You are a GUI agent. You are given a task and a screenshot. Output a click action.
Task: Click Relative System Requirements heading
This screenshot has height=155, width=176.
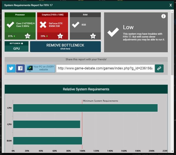tap(86, 89)
